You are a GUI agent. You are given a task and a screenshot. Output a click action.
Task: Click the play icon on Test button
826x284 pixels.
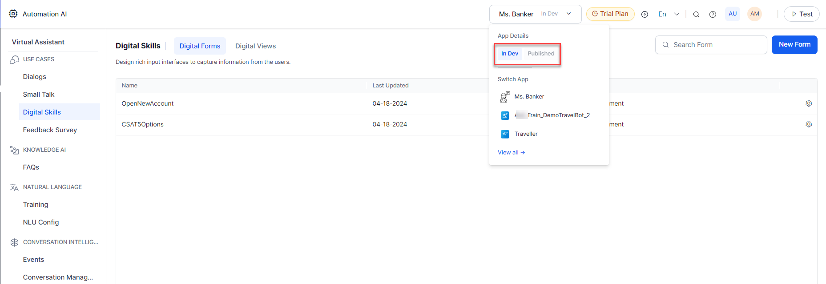(x=794, y=14)
